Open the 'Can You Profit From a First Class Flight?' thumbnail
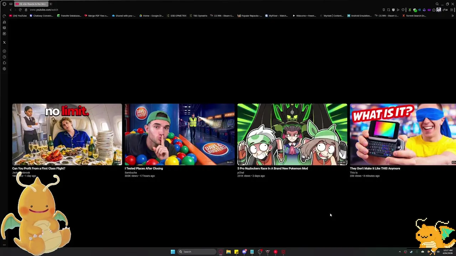The height and width of the screenshot is (256, 456). point(67,134)
